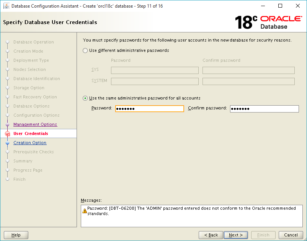Go to Creation Option step
This screenshot has width=307, height=241.
pyautogui.click(x=30, y=143)
